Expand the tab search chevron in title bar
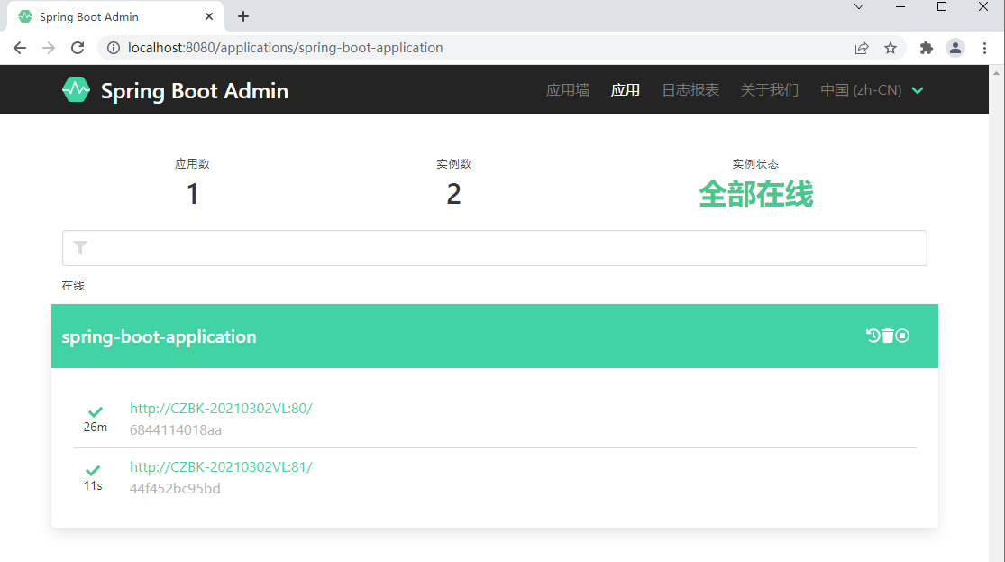Screen dimensions: 1005x562 point(859,6)
